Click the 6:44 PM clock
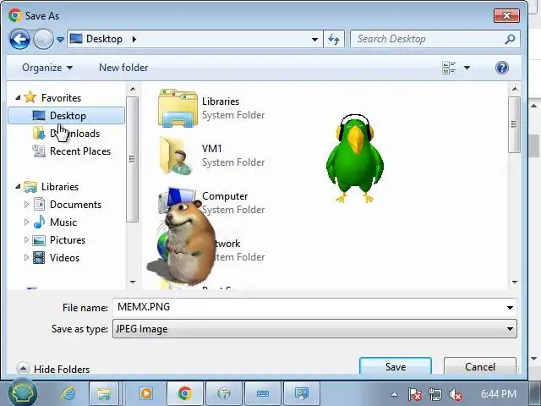 pyautogui.click(x=499, y=394)
